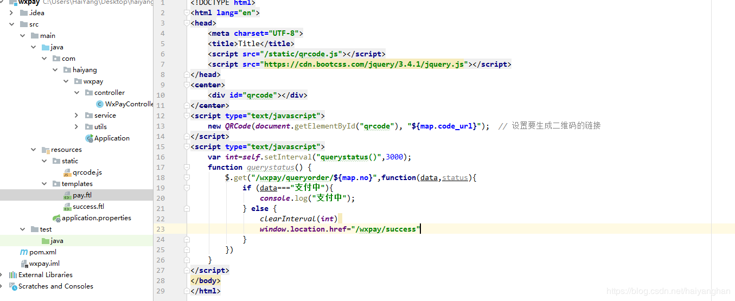This screenshot has height=301, width=735.
Task: Fold the querystatus function at line 17
Action: (x=186, y=167)
